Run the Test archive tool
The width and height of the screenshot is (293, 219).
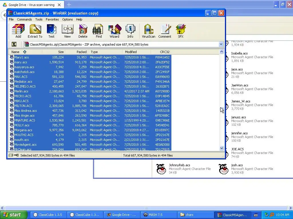tap(52, 31)
